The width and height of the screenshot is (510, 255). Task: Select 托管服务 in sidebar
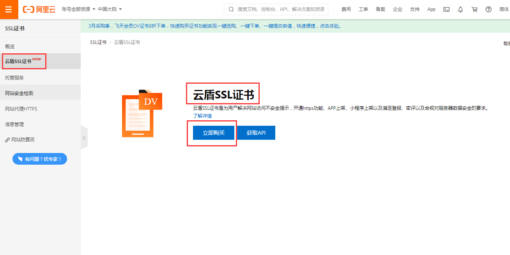[x=40, y=77]
